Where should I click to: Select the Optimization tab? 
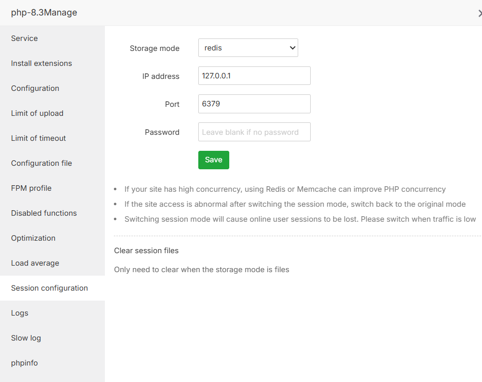pyautogui.click(x=33, y=238)
